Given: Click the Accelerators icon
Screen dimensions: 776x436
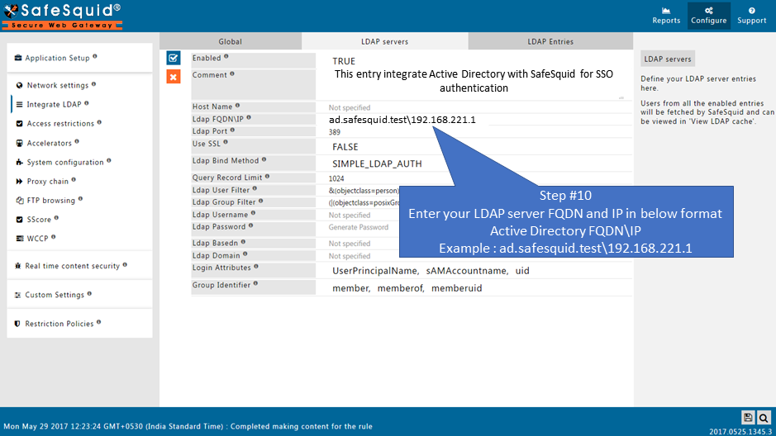Looking at the screenshot, I should click(19, 143).
